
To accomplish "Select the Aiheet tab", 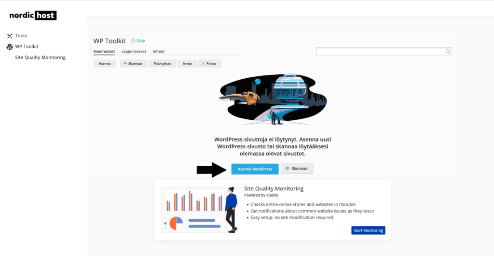I will (158, 51).
